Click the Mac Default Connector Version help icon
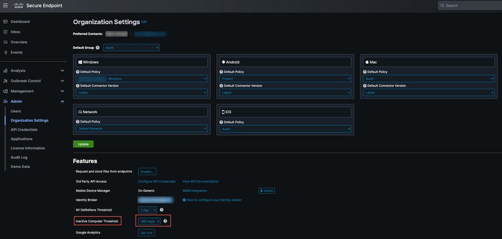502x239 pixels. 365,86
